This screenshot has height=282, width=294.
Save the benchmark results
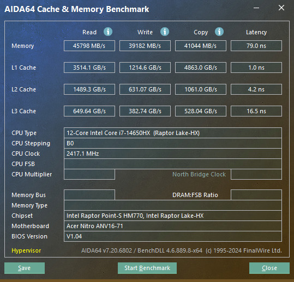[x=25, y=268]
